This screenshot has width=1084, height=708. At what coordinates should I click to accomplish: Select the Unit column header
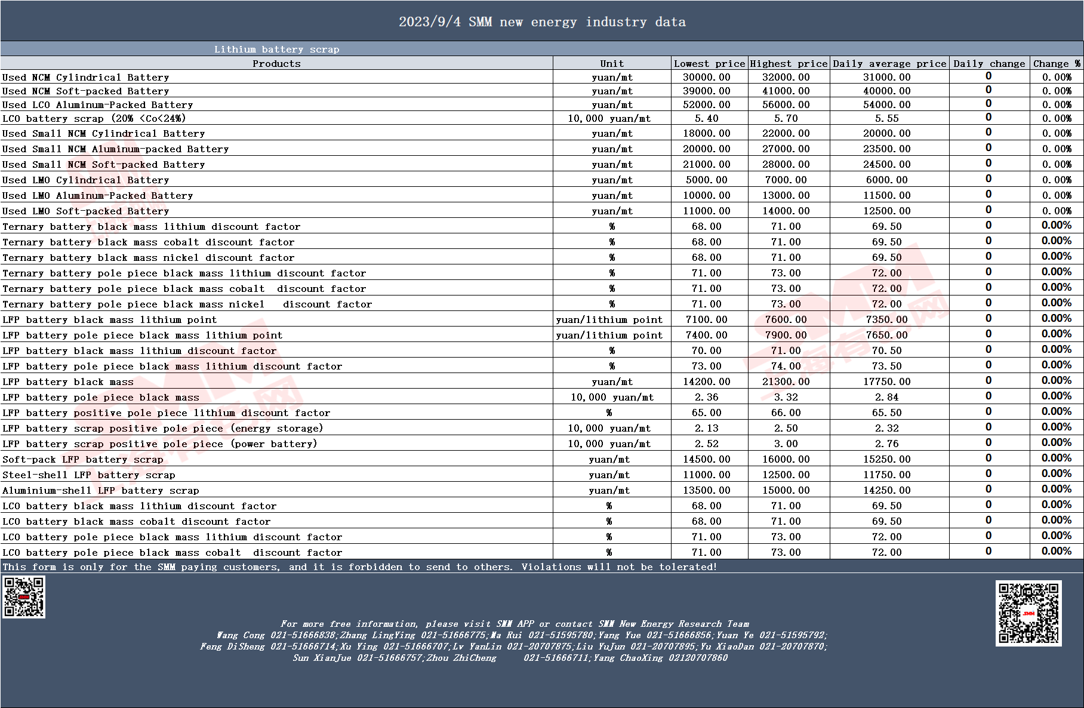(x=612, y=63)
